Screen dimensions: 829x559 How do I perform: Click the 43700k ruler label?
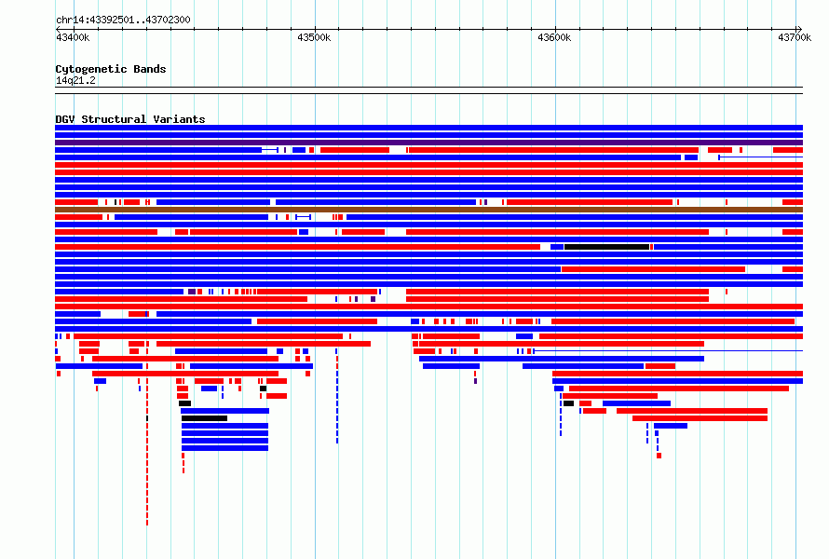[x=795, y=37]
